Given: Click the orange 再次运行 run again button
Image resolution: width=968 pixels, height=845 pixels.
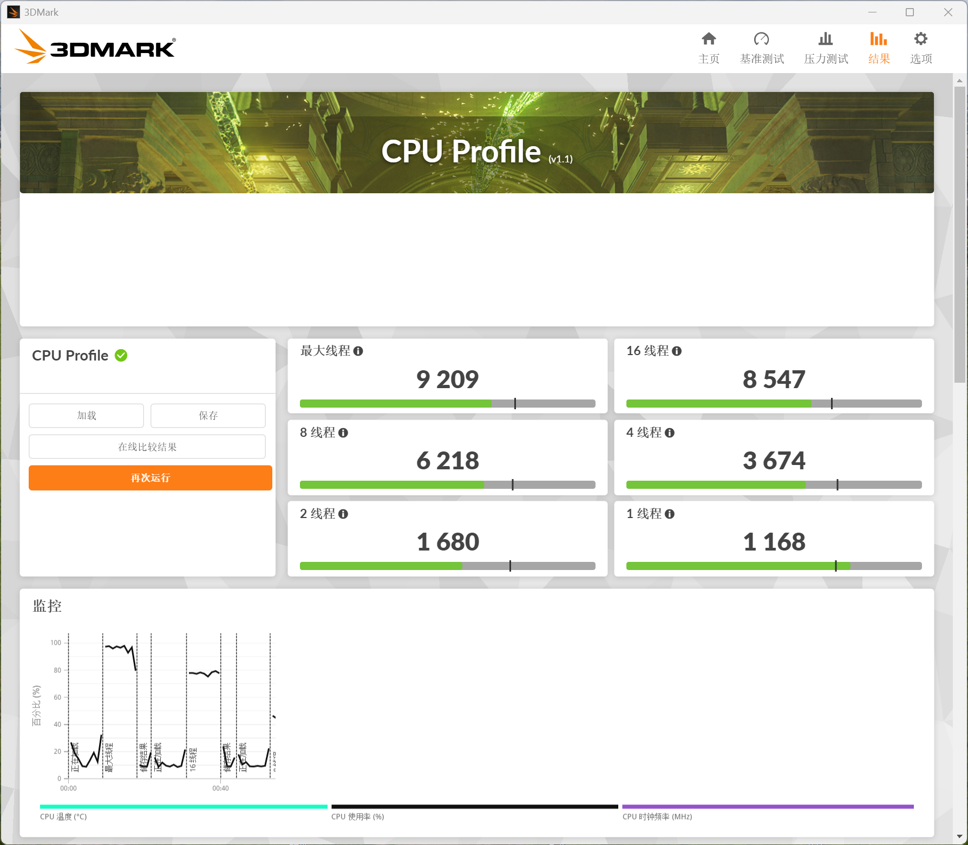Looking at the screenshot, I should [x=151, y=478].
